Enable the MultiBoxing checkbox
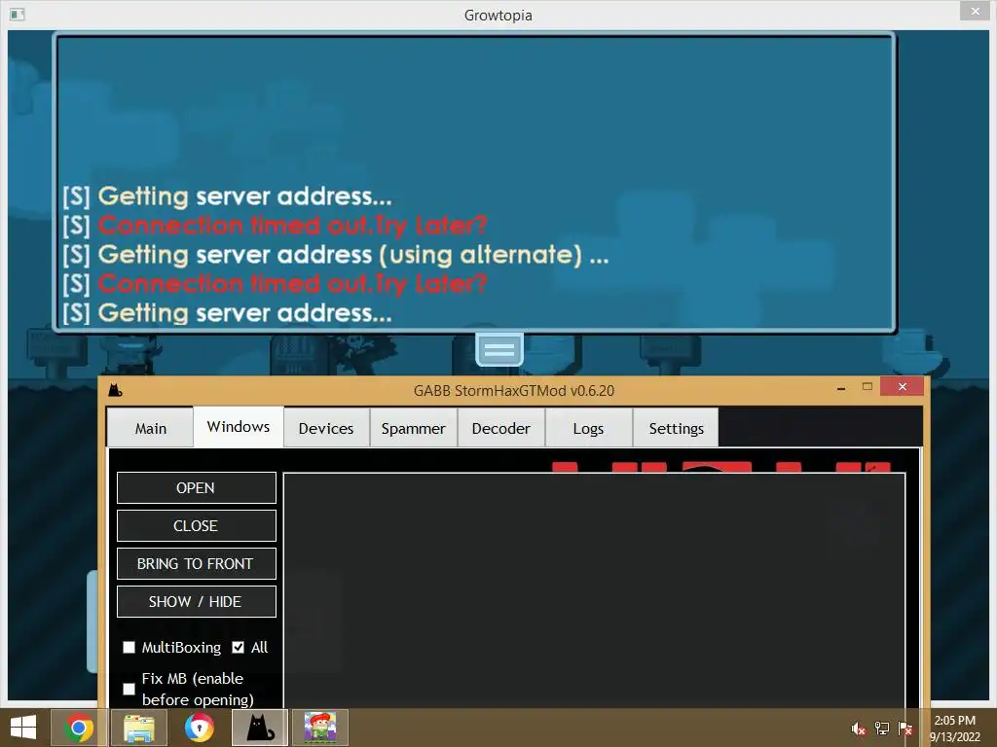The height and width of the screenshot is (747, 997). tap(129, 647)
